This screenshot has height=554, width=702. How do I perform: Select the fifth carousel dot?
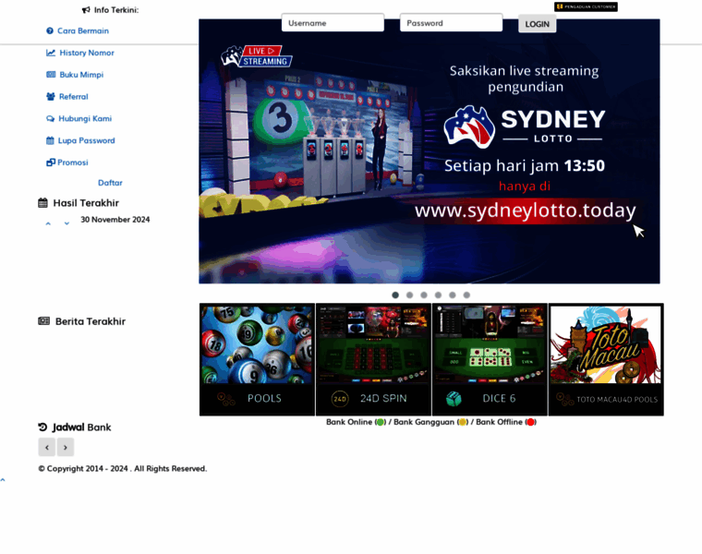pos(453,295)
